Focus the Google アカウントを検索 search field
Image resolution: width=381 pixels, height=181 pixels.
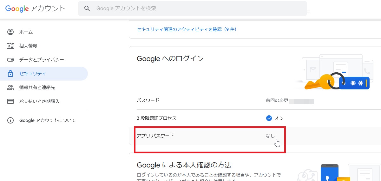point(192,9)
